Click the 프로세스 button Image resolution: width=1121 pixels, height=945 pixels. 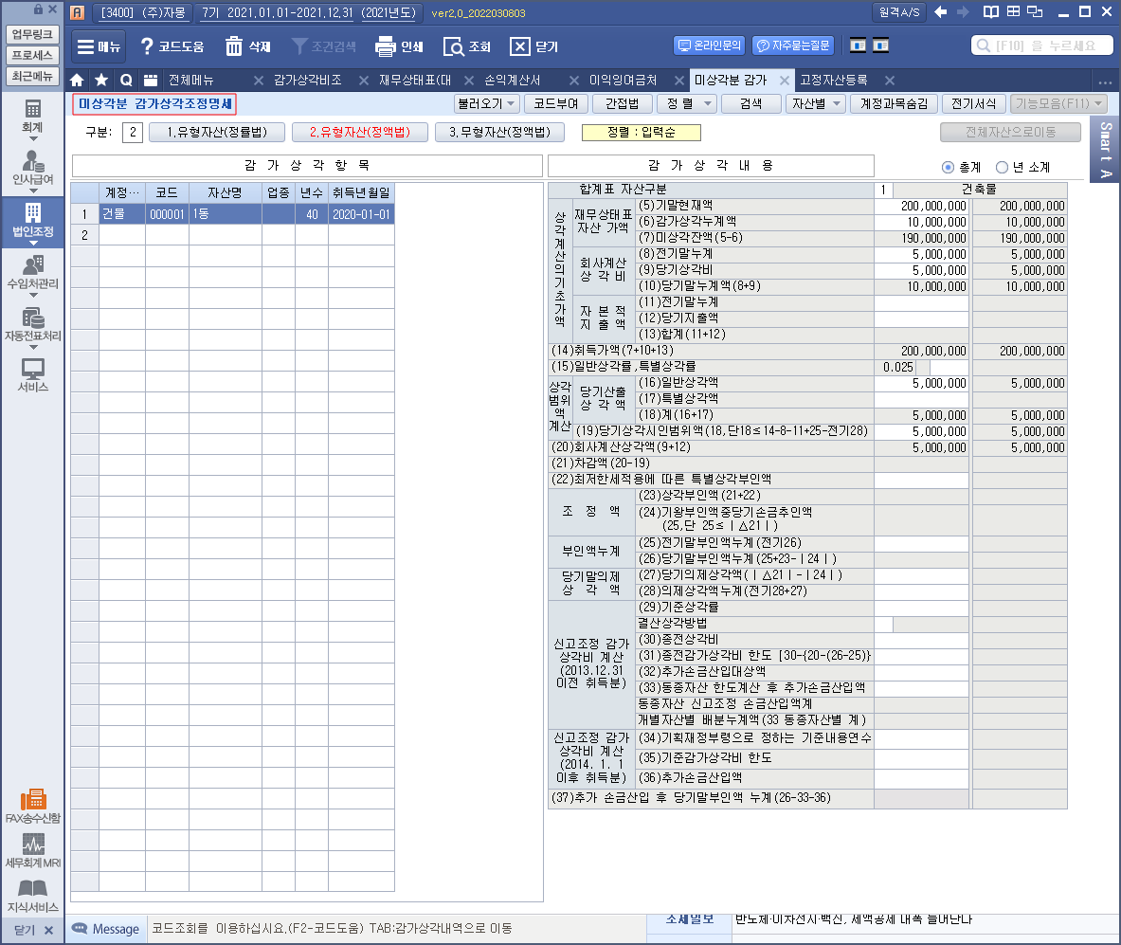pyautogui.click(x=32, y=54)
